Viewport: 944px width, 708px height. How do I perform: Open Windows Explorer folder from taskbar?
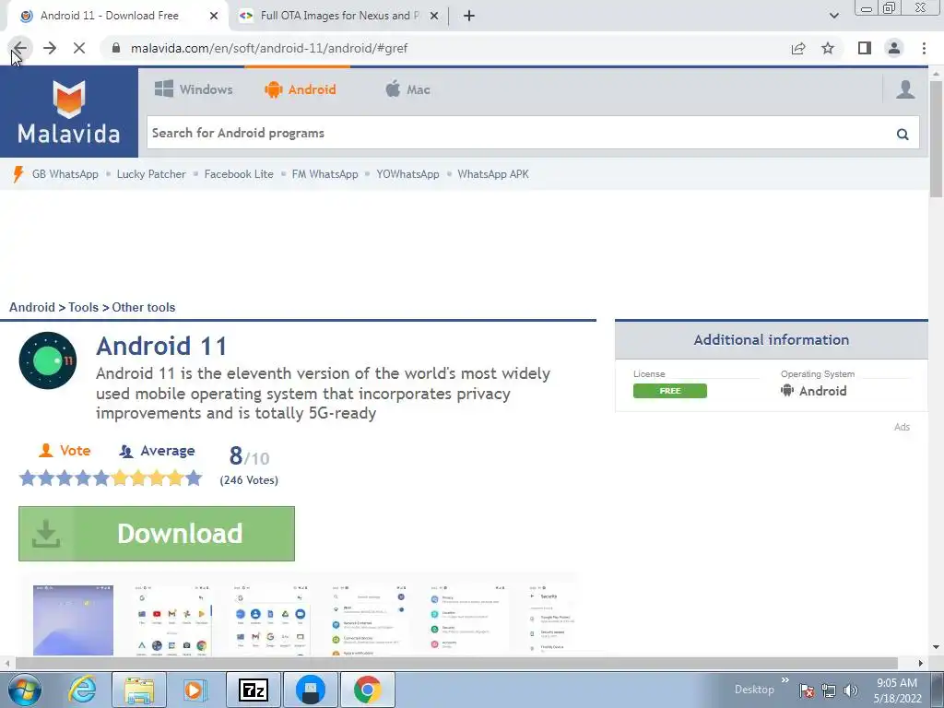pos(139,690)
